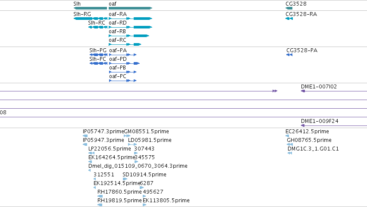Click the CG3528-PA protein arrows

pos(289,55)
